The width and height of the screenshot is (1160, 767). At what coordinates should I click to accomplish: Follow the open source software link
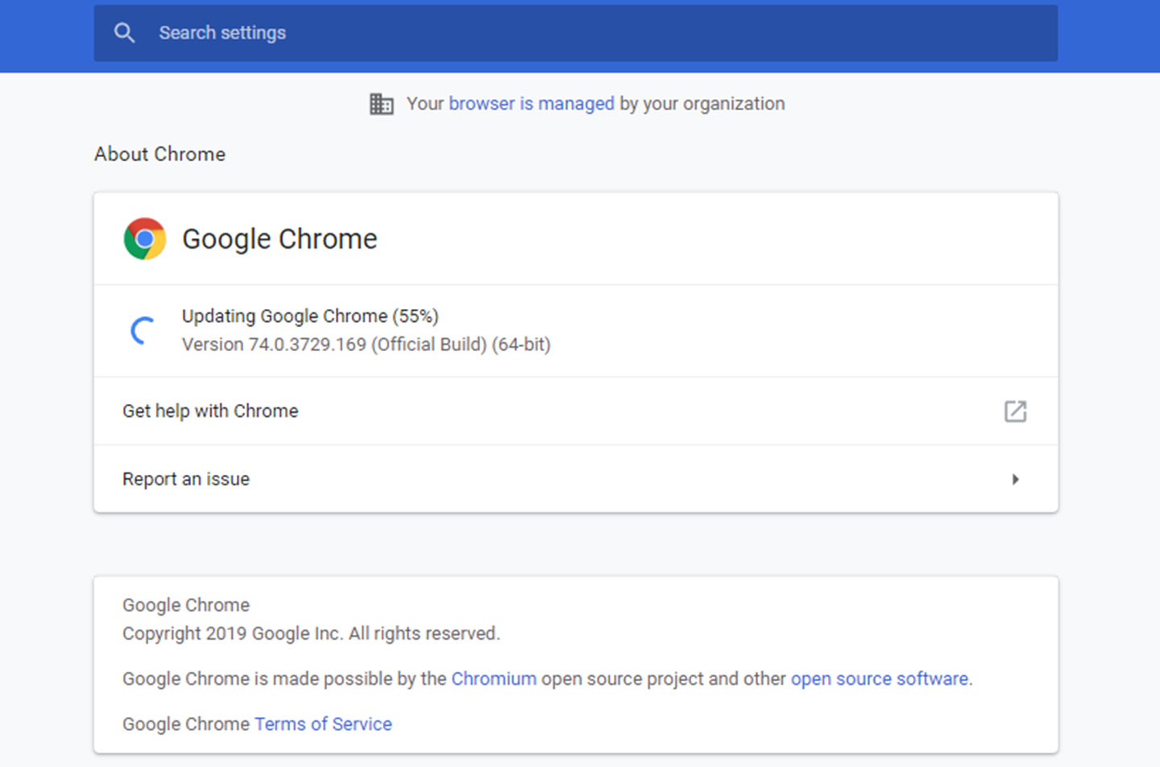pos(879,679)
